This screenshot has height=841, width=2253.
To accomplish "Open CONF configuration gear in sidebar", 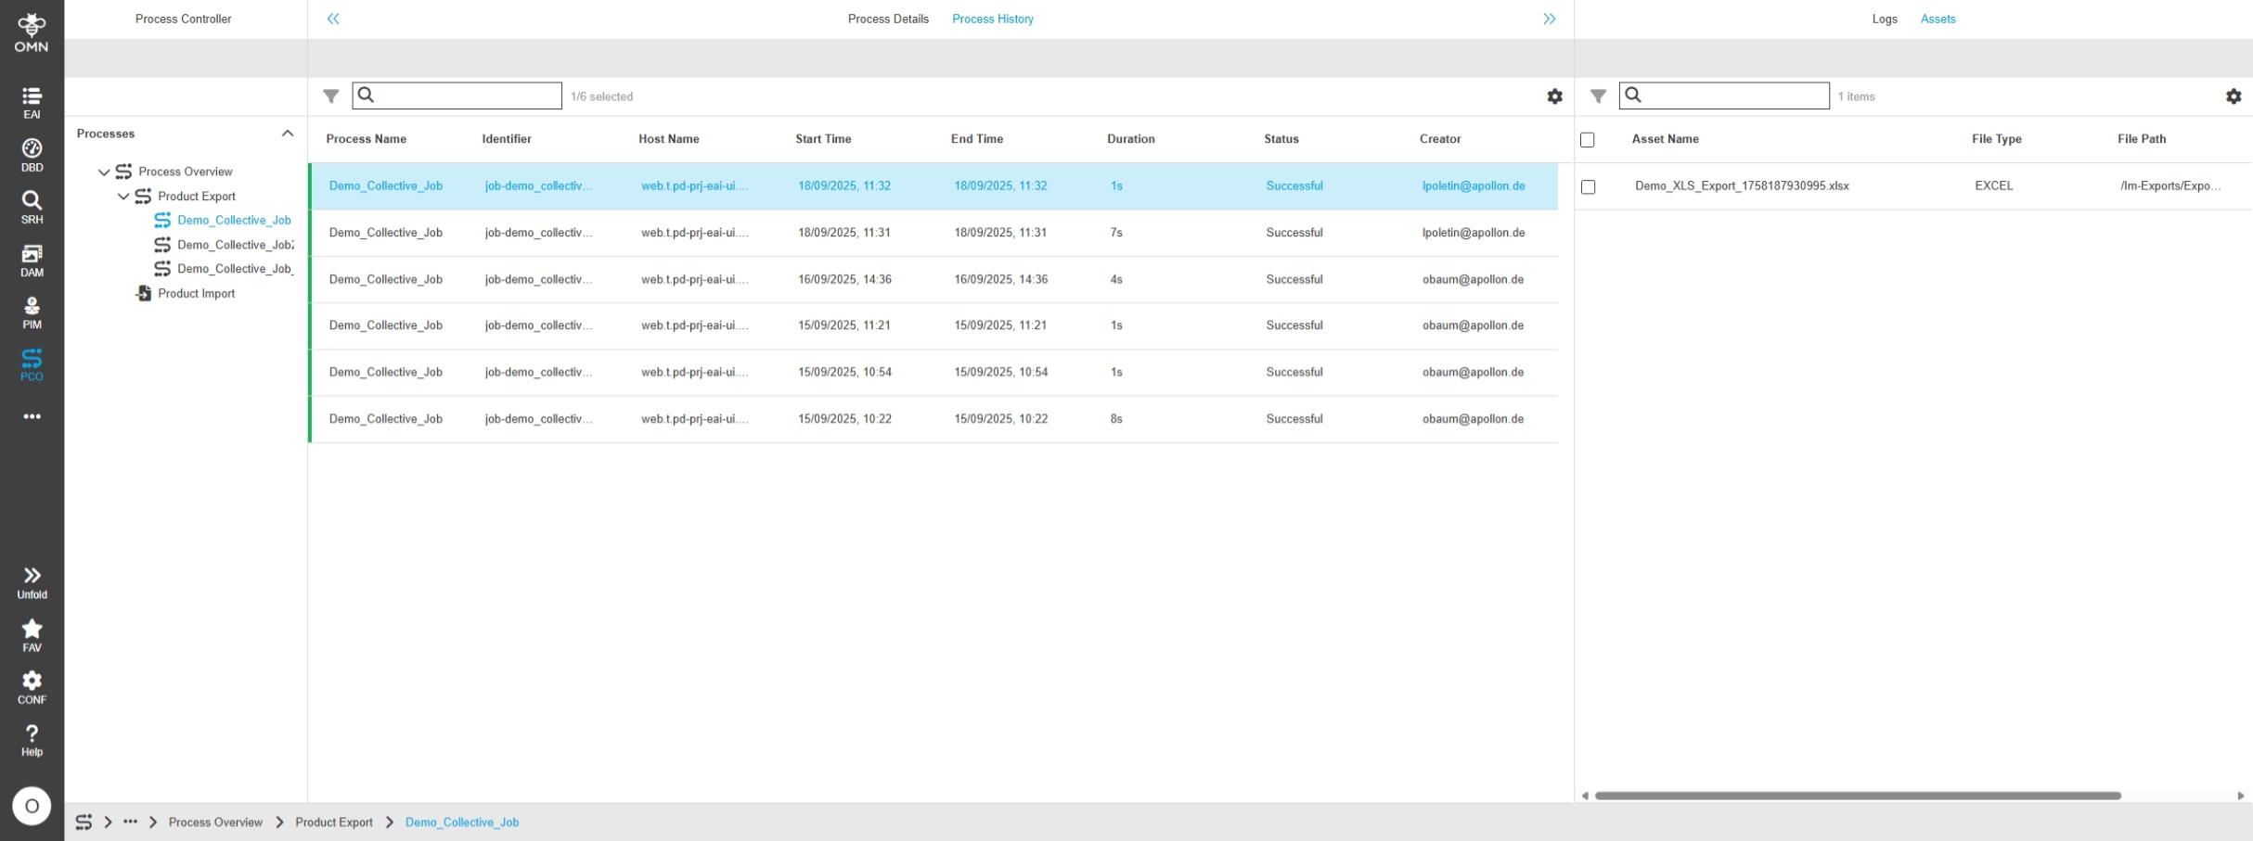I will (32, 687).
